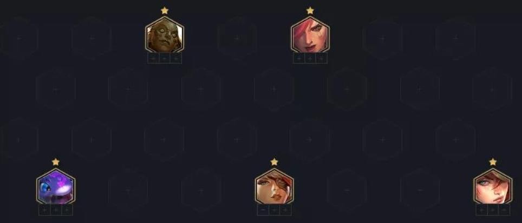
Task: Toggle star above the Miss Fortune portrait
Action: (274, 162)
